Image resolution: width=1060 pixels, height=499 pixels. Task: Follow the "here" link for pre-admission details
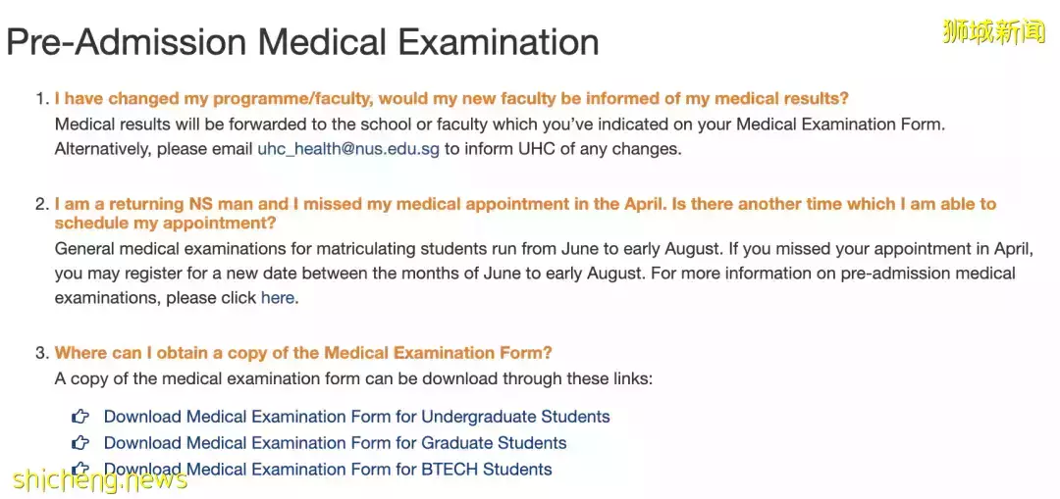click(277, 298)
